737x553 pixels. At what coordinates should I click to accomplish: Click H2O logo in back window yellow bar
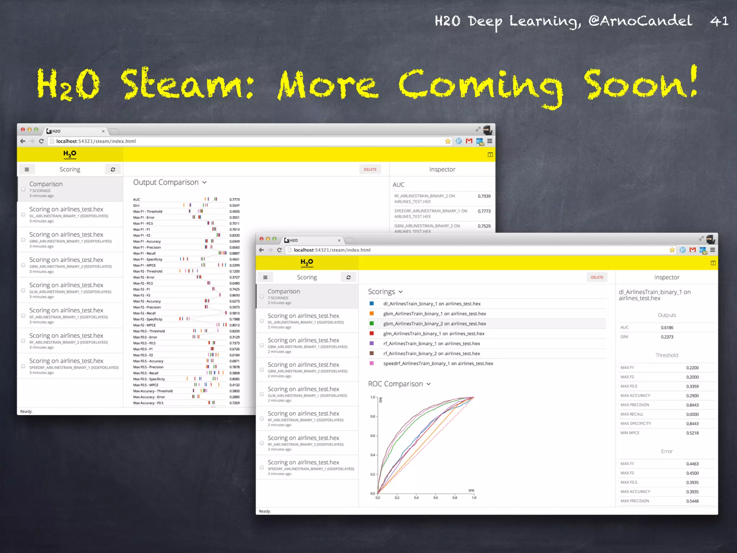(69, 154)
